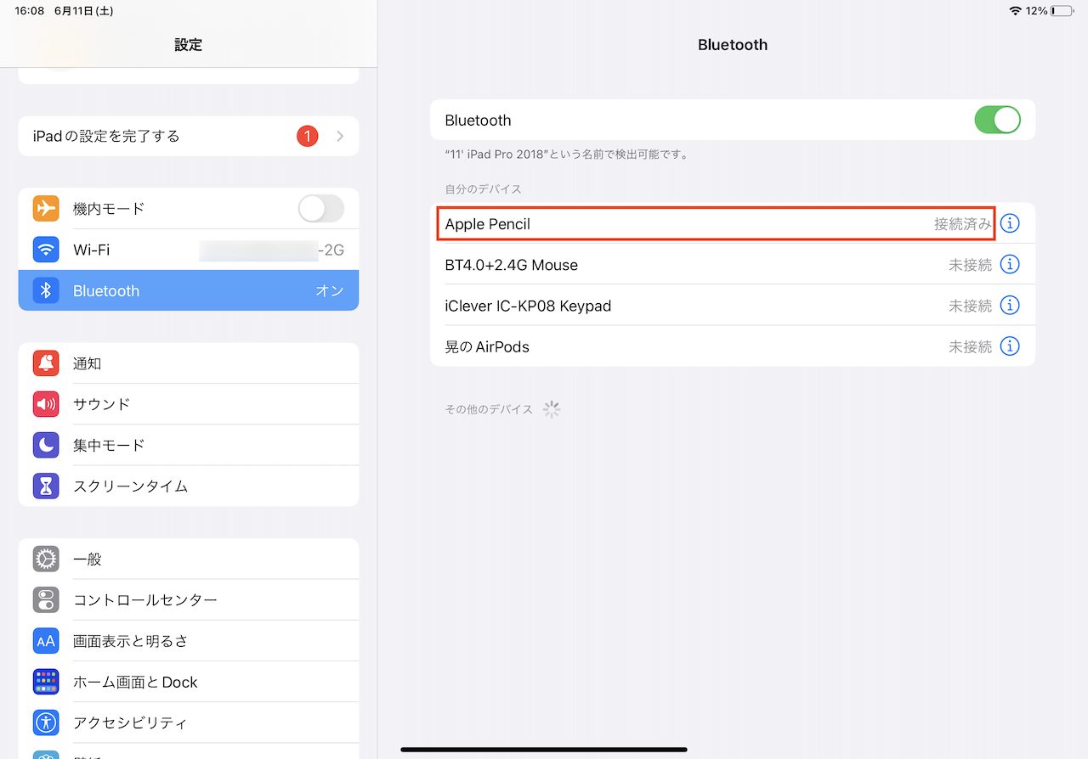Viewport: 1088px width, 759px height.
Task: Open ホーム画面とDock settings
Action: [x=189, y=682]
